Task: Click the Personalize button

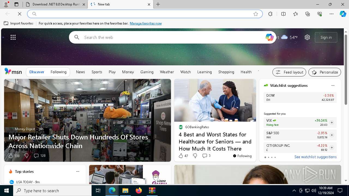Action: (325, 72)
